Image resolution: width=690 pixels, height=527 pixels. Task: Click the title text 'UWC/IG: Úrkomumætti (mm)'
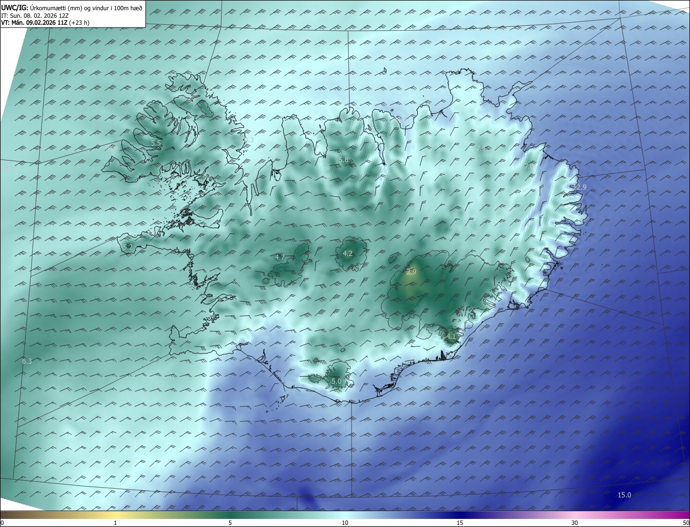(40, 8)
